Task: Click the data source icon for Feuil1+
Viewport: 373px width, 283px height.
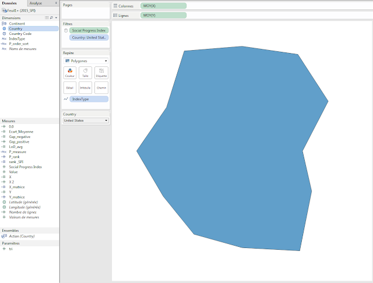Action: pos(4,10)
